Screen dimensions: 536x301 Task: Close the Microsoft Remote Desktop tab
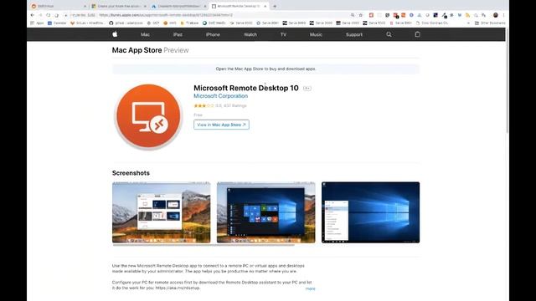click(x=265, y=6)
